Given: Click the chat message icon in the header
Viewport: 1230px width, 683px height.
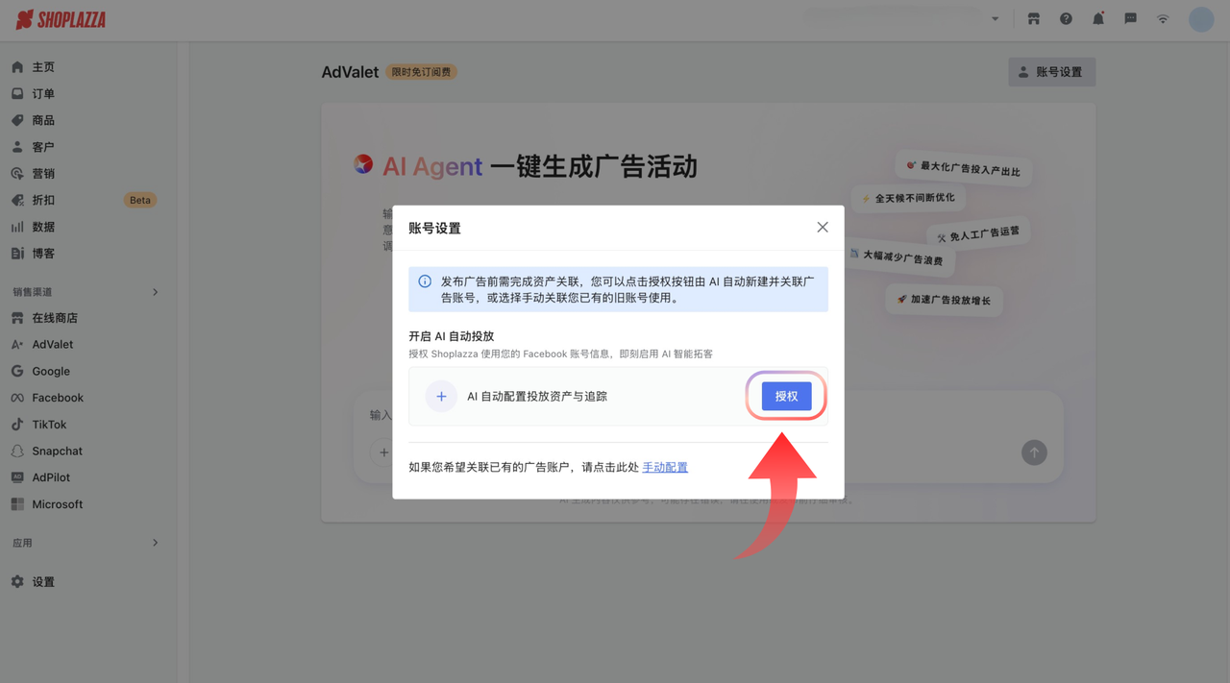Looking at the screenshot, I should click(x=1130, y=18).
